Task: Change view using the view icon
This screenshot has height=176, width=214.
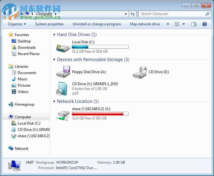Action: (177, 24)
